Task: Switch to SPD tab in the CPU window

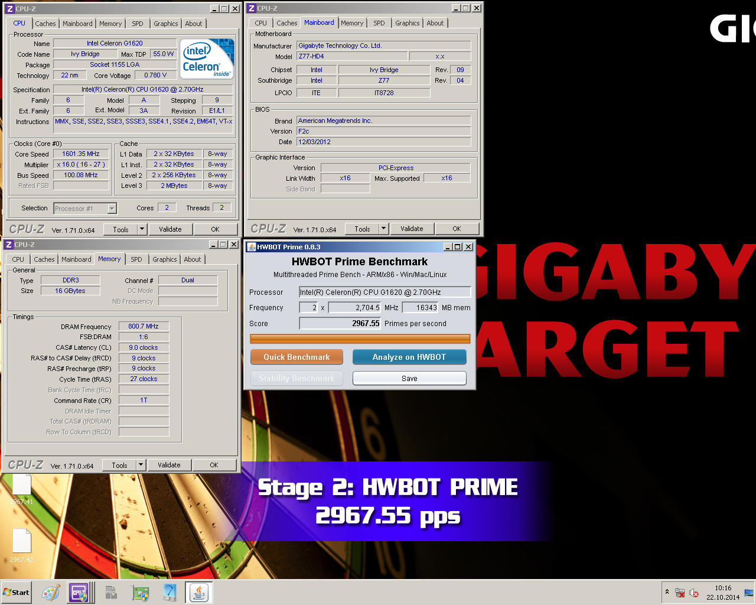Action: tap(138, 24)
